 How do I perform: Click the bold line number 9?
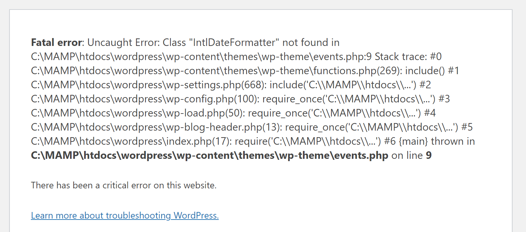[x=429, y=156]
